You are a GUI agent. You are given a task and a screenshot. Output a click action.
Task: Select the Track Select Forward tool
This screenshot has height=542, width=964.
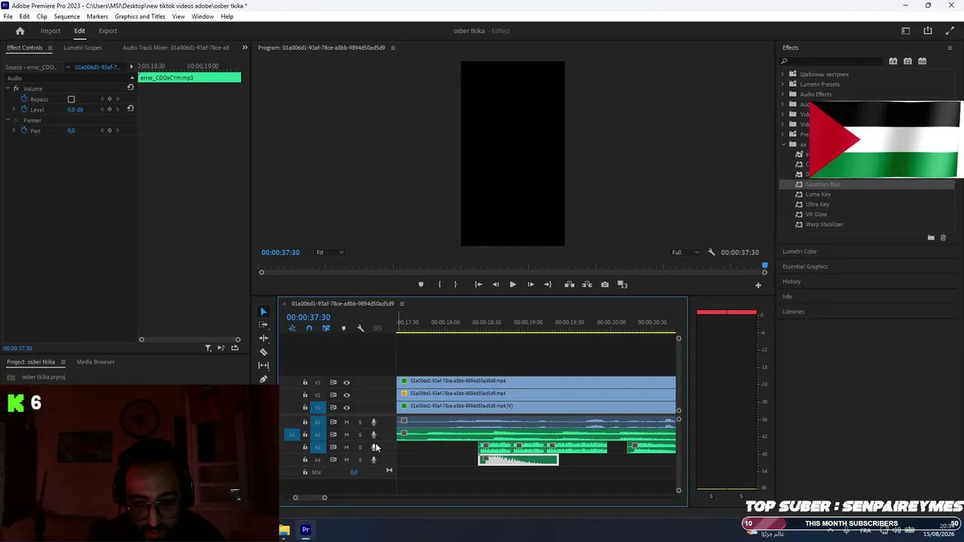click(263, 324)
